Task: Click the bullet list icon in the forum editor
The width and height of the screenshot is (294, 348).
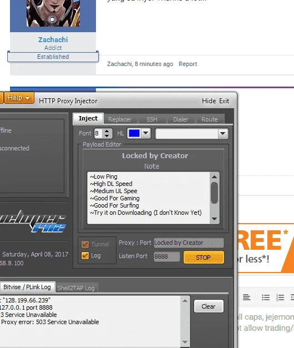Action: tap(265, 297)
